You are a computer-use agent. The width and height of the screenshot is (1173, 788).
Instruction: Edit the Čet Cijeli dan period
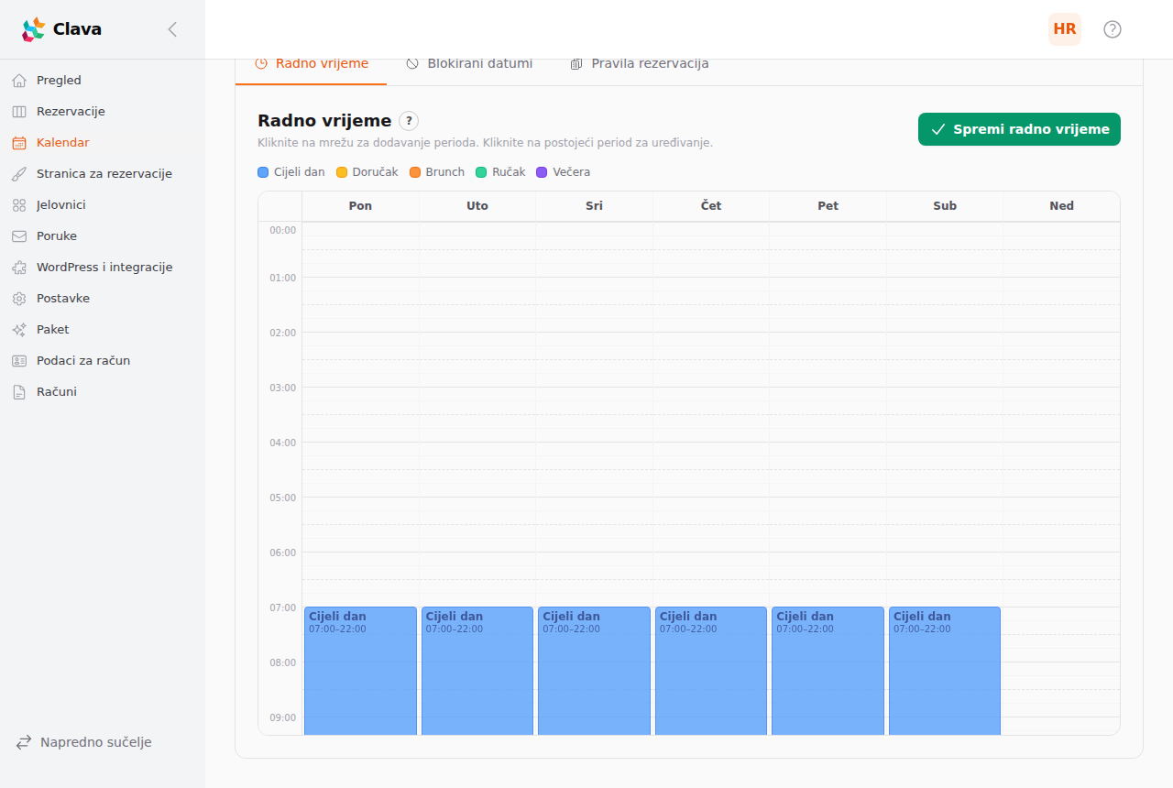pyautogui.click(x=711, y=671)
